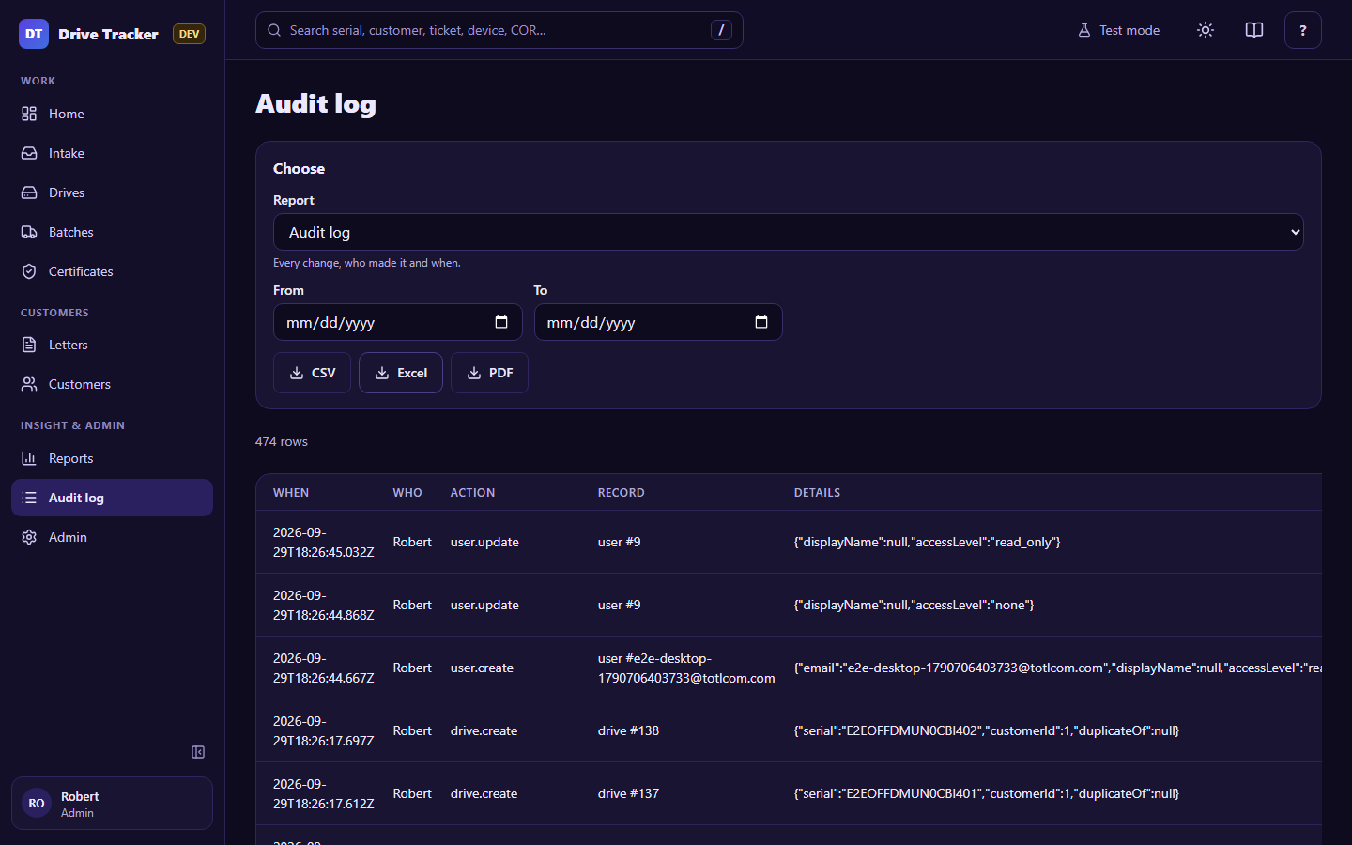The width and height of the screenshot is (1352, 845).
Task: Click the drive #137 record cell
Action: tap(628, 793)
